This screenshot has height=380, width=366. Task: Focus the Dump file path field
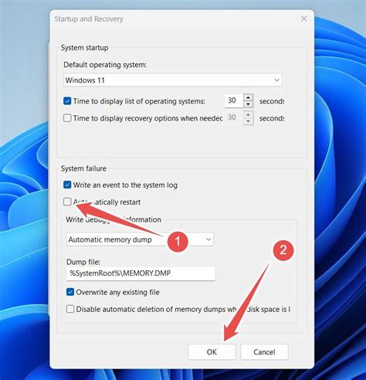[141, 273]
